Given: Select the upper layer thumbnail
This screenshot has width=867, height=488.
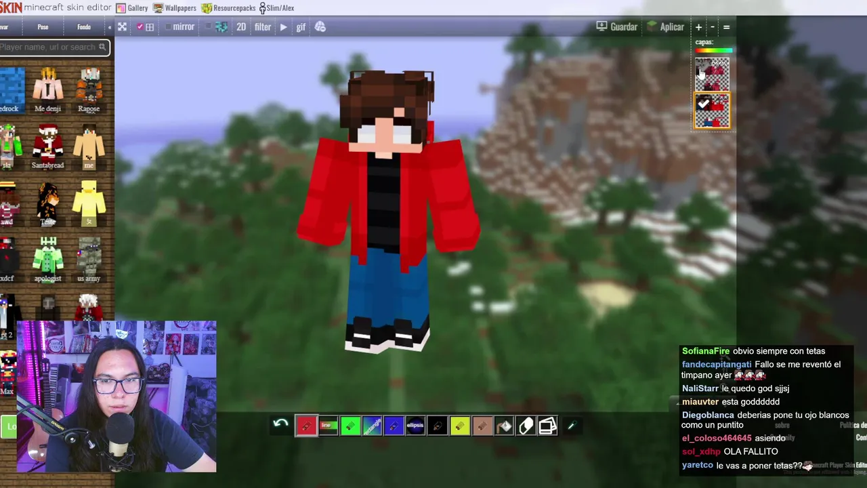Looking at the screenshot, I should pyautogui.click(x=712, y=75).
